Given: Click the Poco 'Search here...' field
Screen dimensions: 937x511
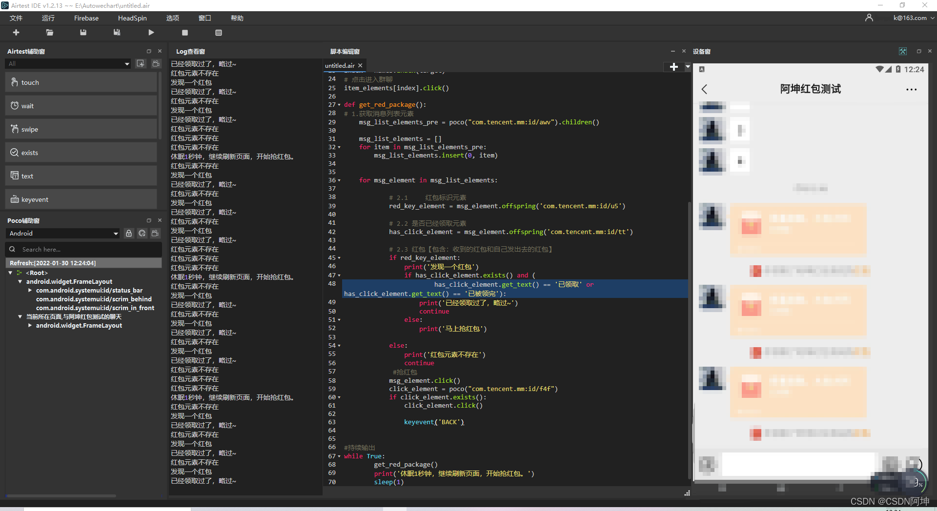Looking at the screenshot, I should (x=88, y=250).
